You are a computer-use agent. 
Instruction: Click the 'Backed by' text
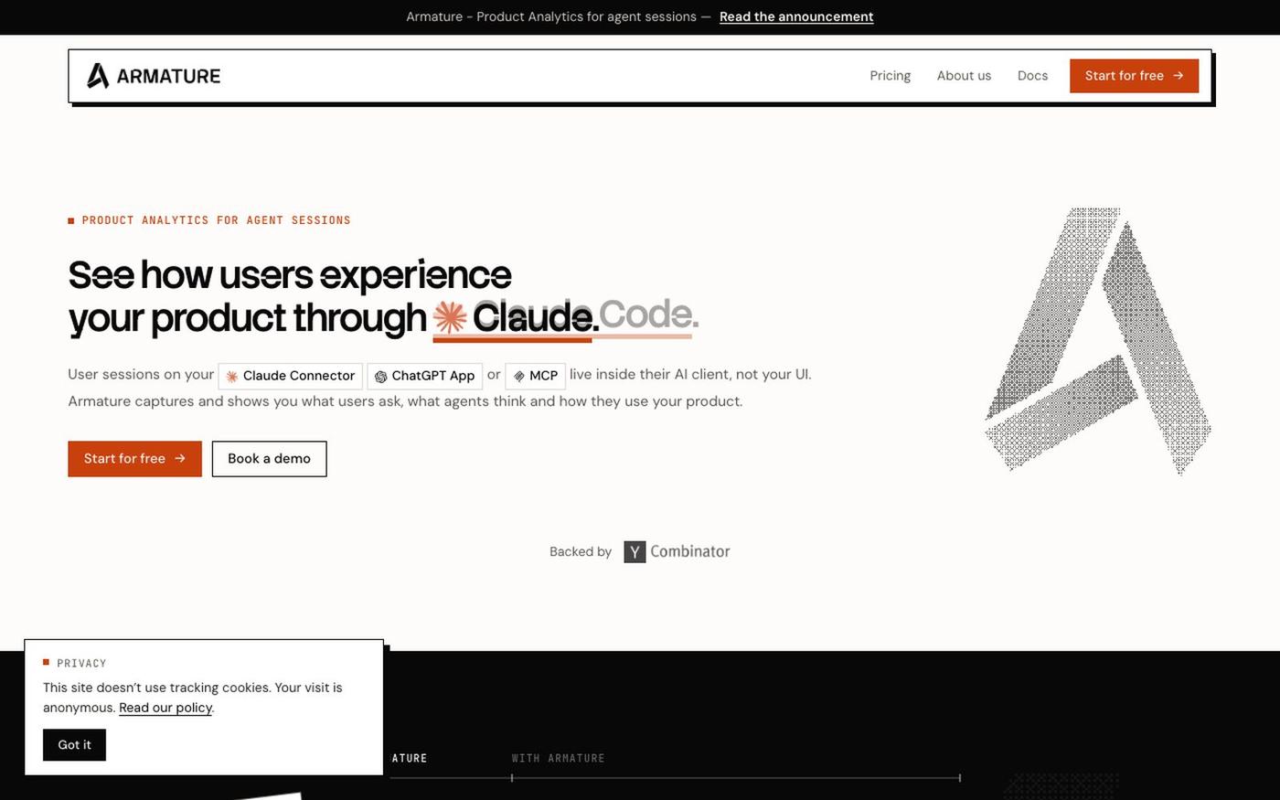tap(581, 551)
